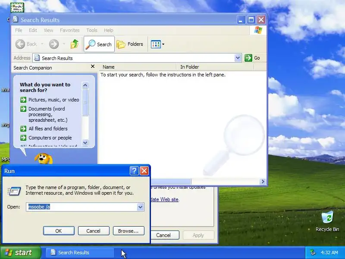345x259 pixels.
Task: Sort by the In Folder column header
Action: (215, 67)
